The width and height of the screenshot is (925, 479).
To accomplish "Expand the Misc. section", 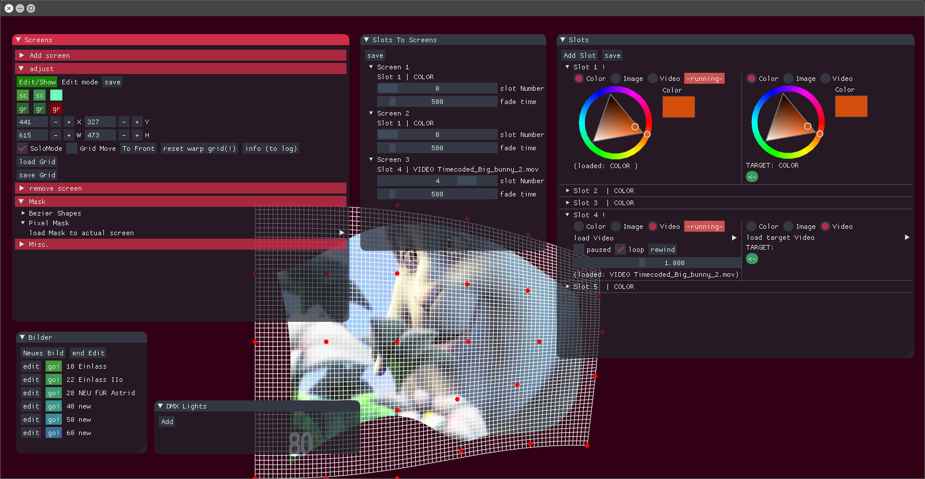I will pyautogui.click(x=181, y=244).
